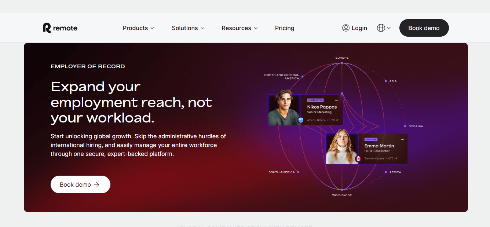Click Emma Martin profile photo

point(342,149)
